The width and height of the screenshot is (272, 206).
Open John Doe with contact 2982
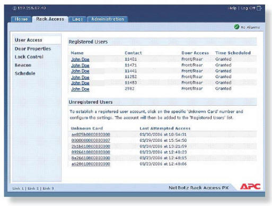tap(80, 89)
